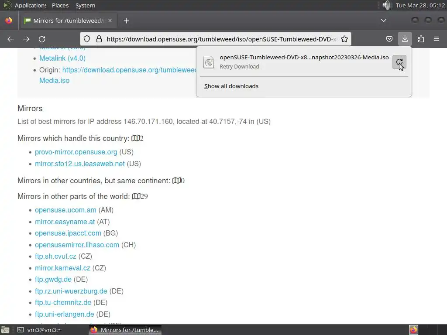Viewport: 447px width, 335px height.
Task: Open ftp.rz.uni-wuerzburg.de mirror
Action: (71, 291)
